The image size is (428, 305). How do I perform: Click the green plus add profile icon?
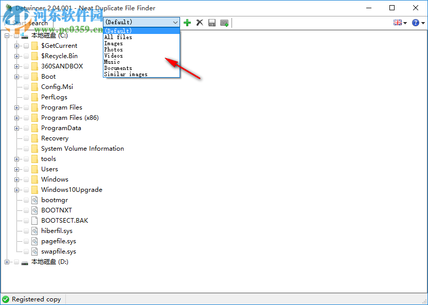pyautogui.click(x=187, y=23)
